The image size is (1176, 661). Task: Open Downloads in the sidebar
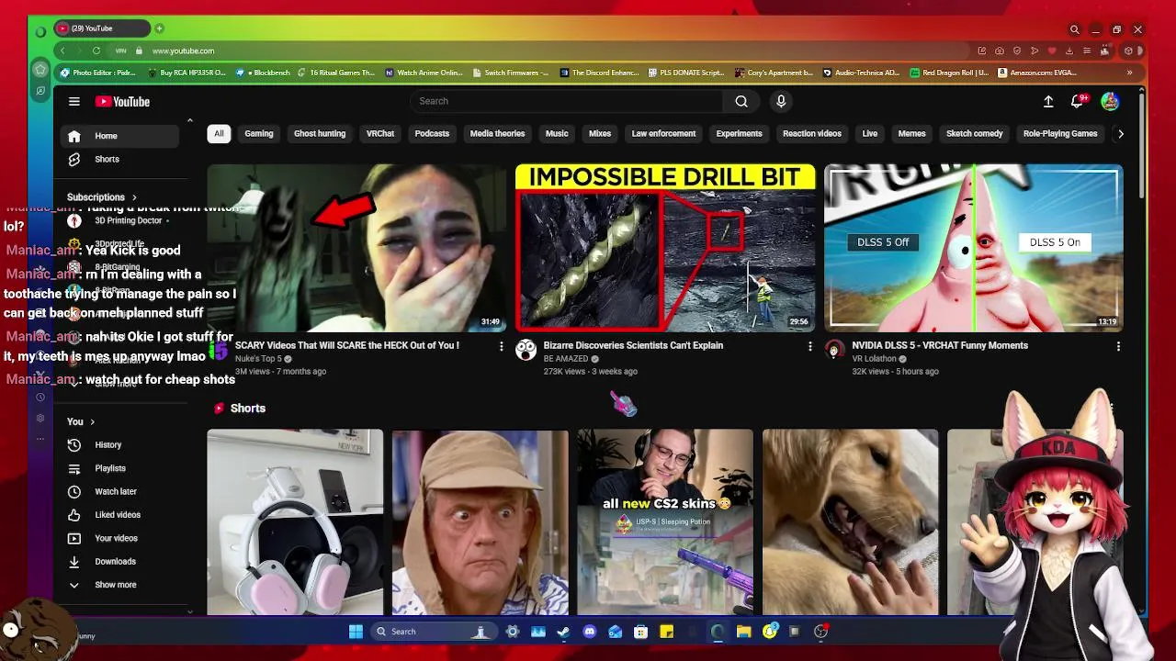point(119,561)
